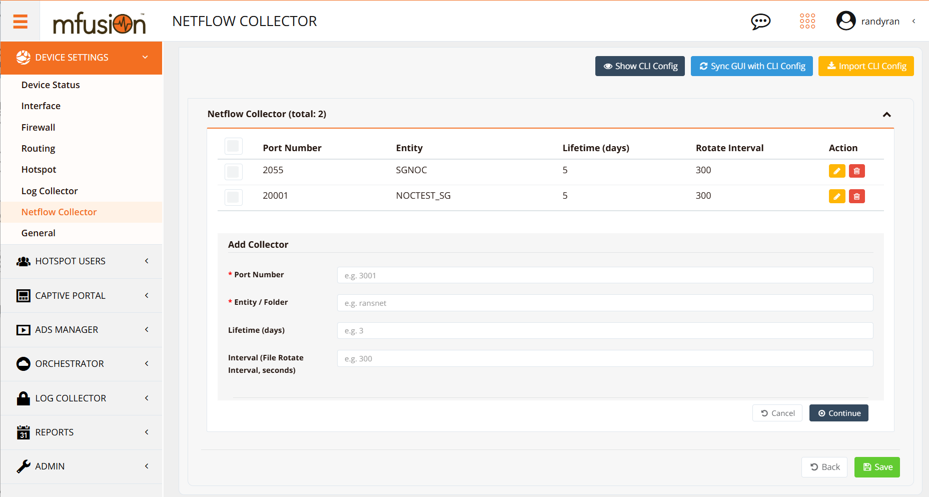Focus the Port Number input field
The width and height of the screenshot is (929, 497).
point(605,275)
